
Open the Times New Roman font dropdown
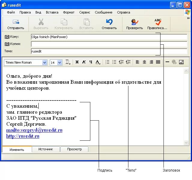45,63
